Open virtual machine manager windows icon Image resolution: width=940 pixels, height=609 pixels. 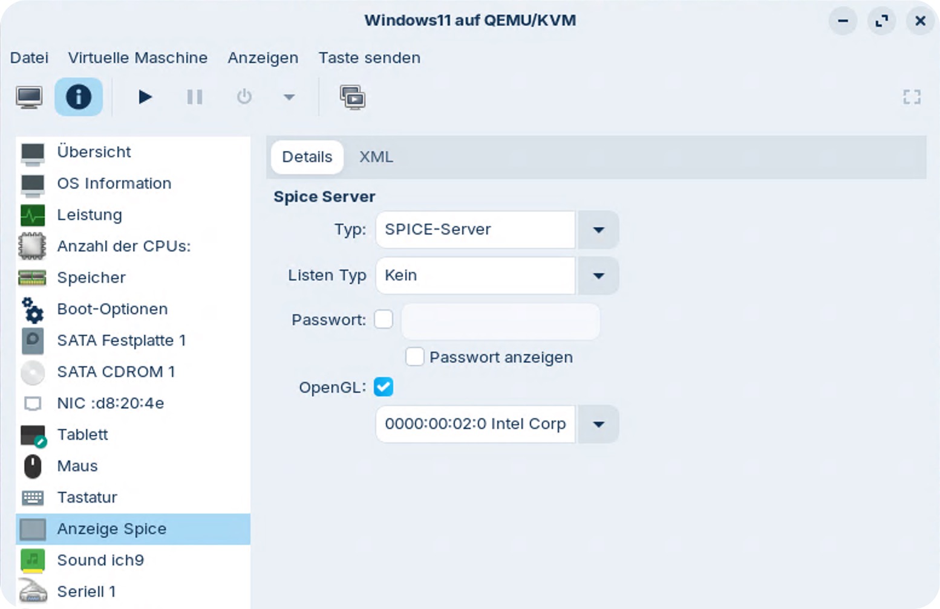(353, 97)
